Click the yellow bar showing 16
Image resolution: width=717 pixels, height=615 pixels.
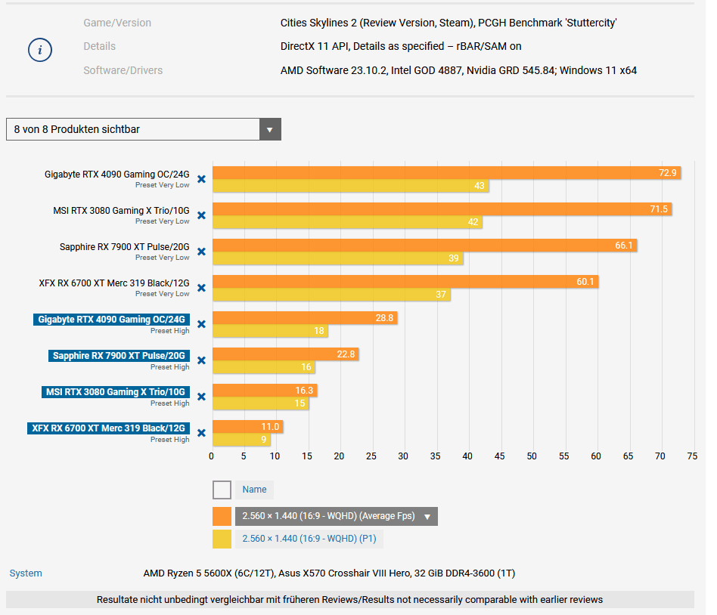pos(264,367)
